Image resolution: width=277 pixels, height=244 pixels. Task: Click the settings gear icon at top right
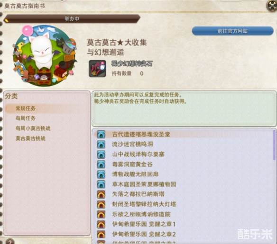271,5
